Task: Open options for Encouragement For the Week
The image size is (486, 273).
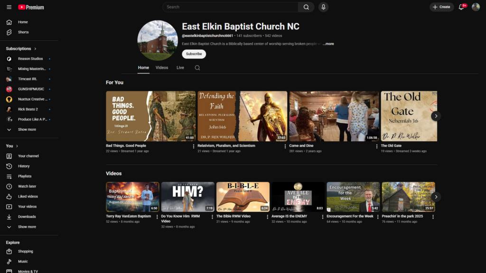Action: tap(377, 217)
